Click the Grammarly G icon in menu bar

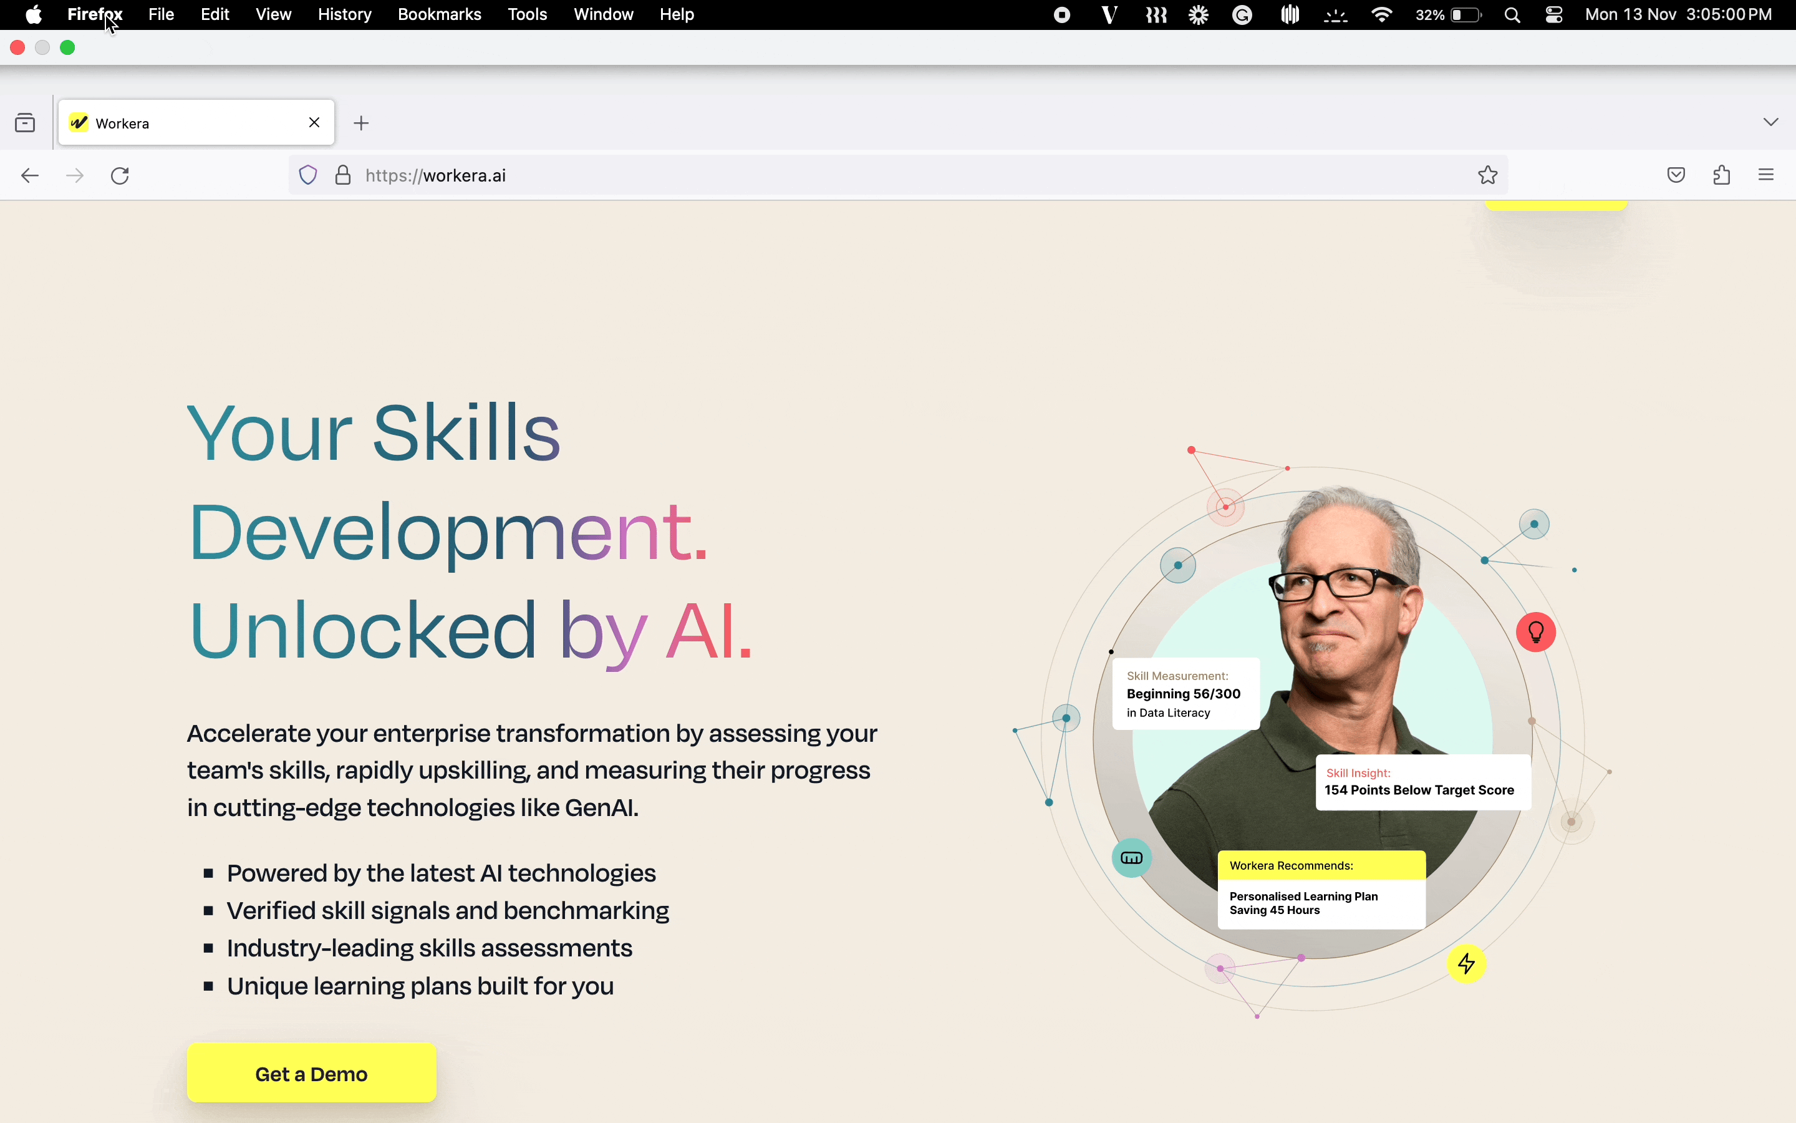tap(1242, 15)
